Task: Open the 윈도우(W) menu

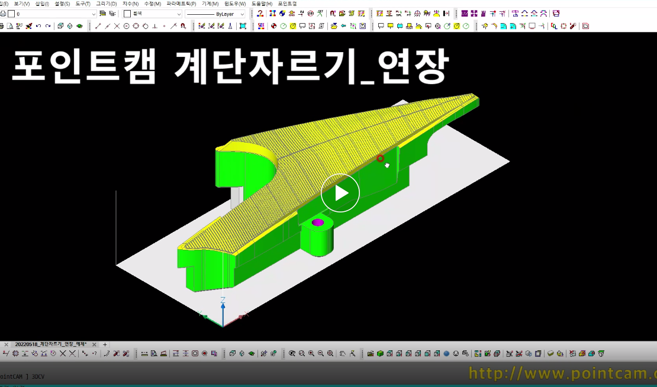Action: [235, 4]
